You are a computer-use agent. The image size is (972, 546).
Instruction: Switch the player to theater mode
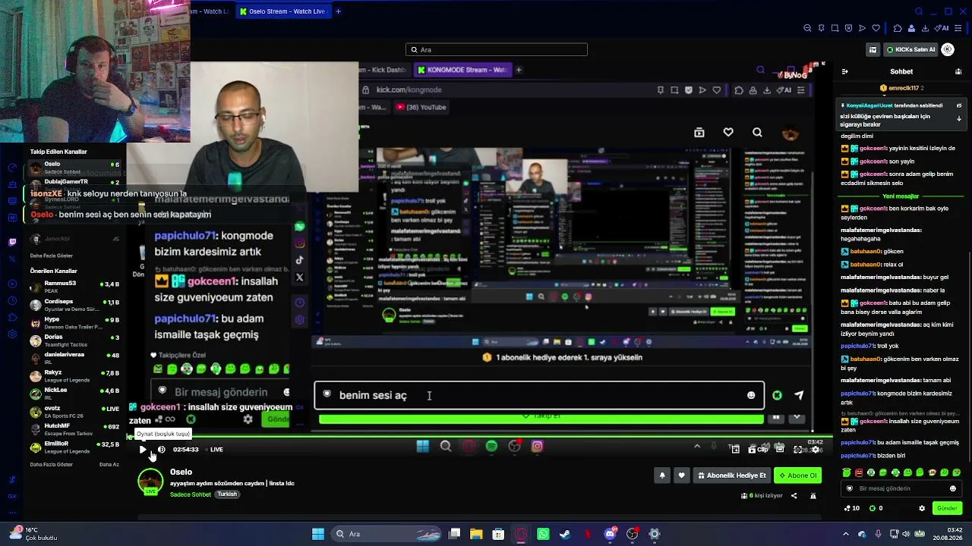point(780,450)
